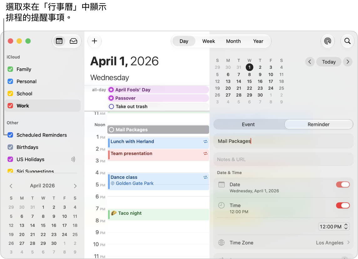358x259 pixels.
Task: Open the Dance class event
Action: click(x=158, y=181)
